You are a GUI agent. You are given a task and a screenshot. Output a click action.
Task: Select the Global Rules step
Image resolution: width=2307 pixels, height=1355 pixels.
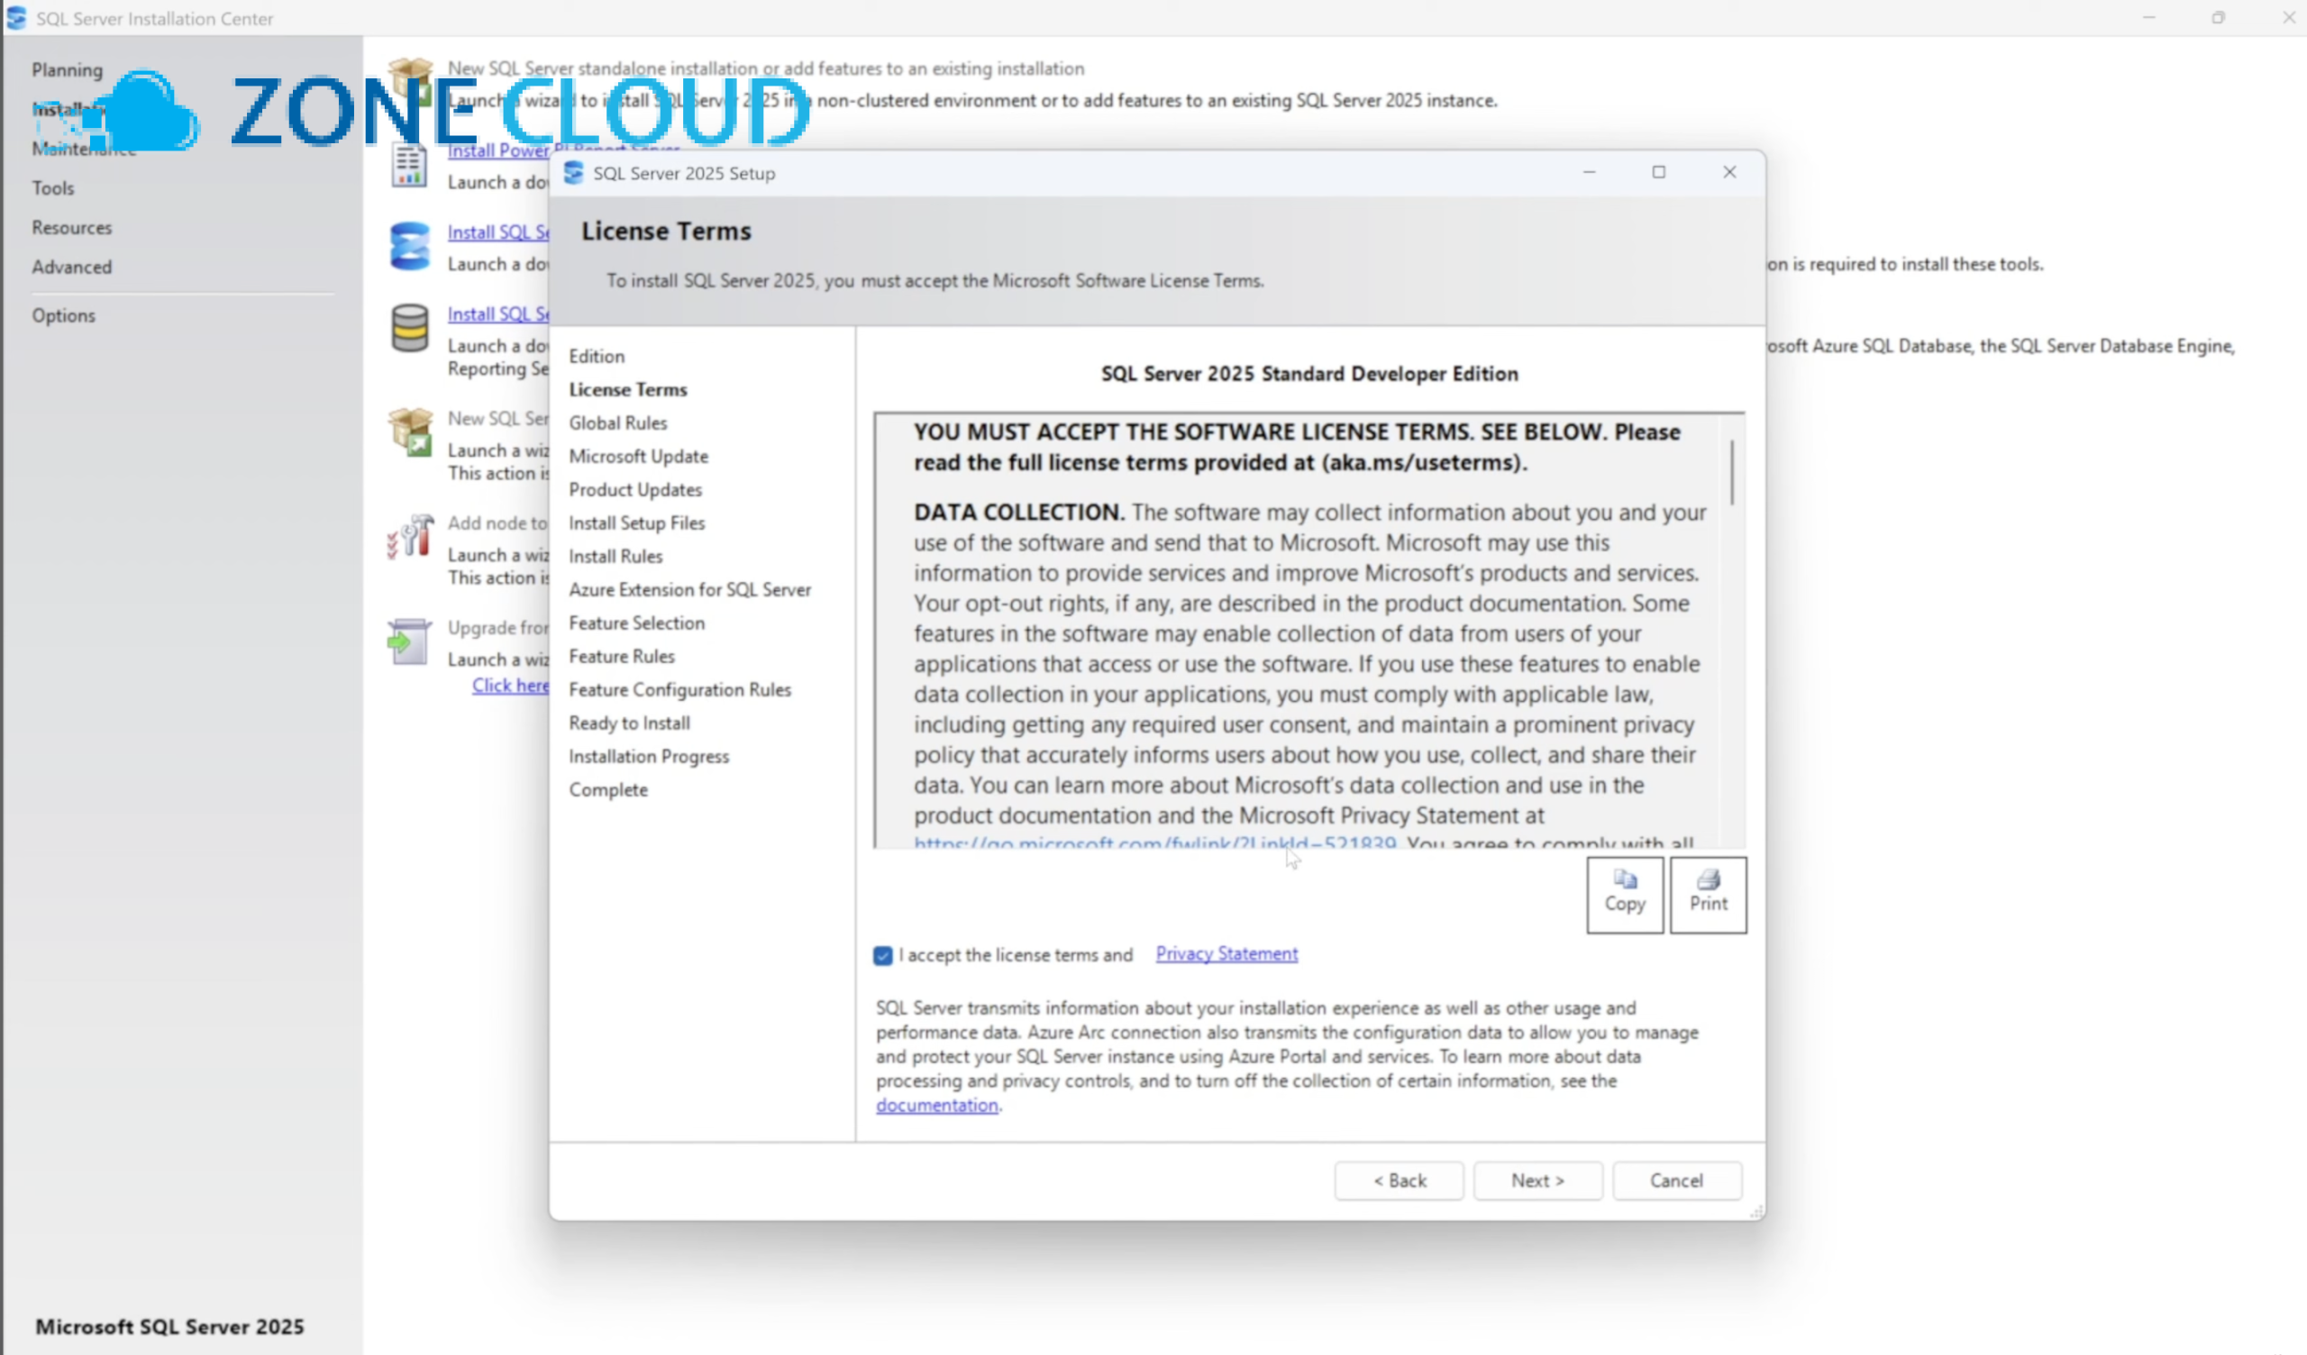point(618,423)
